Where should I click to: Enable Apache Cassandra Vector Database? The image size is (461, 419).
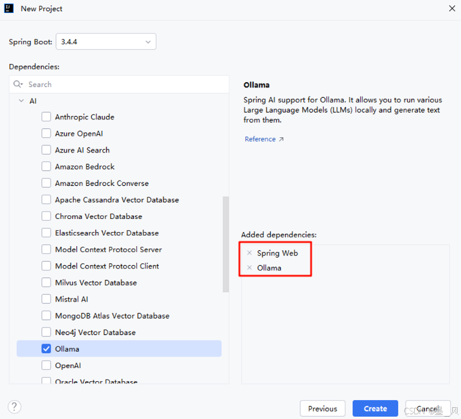coord(46,199)
